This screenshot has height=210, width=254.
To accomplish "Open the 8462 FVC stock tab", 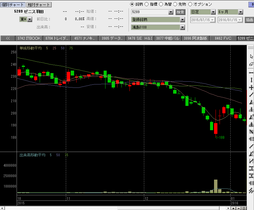I will (x=223, y=38).
